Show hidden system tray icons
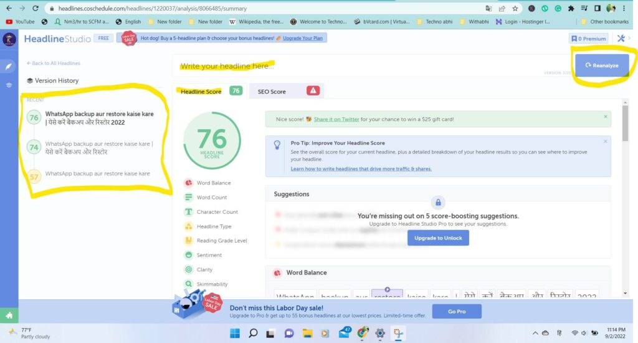Screen dimensions: 638x343 point(535,333)
